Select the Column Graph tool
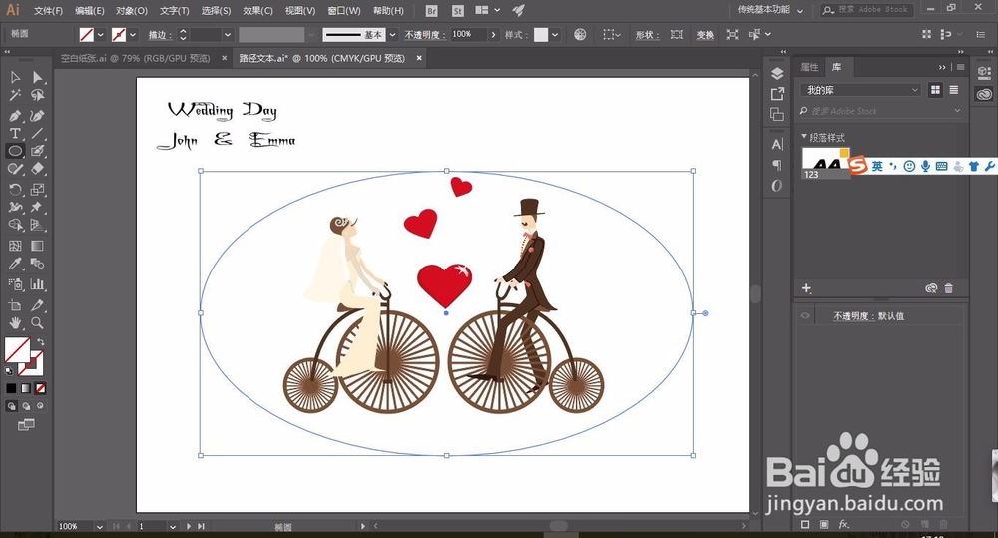 coord(38,284)
